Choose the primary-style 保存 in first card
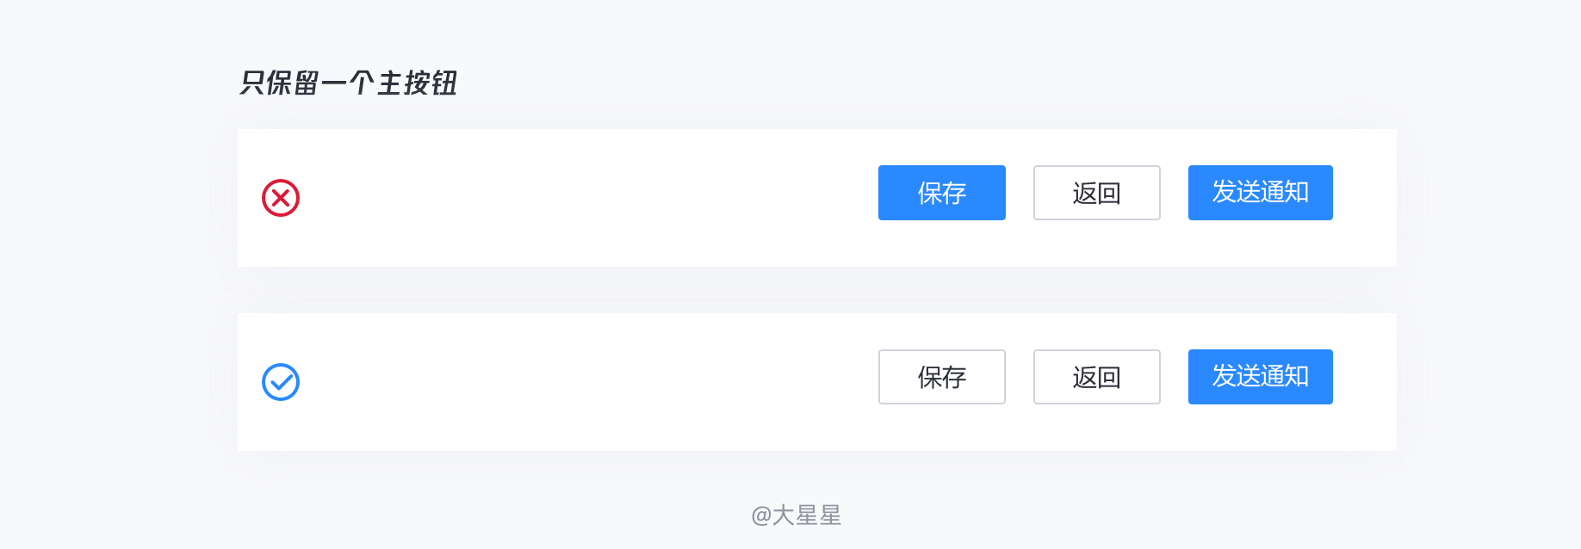Image resolution: width=1581 pixels, height=549 pixels. (x=942, y=193)
